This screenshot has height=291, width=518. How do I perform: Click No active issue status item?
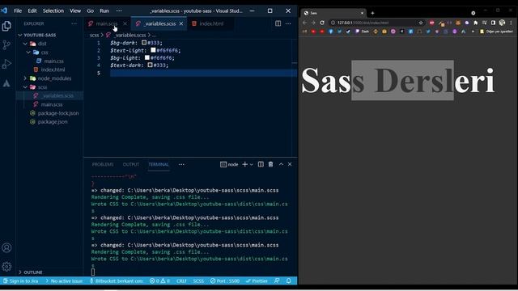64,280
